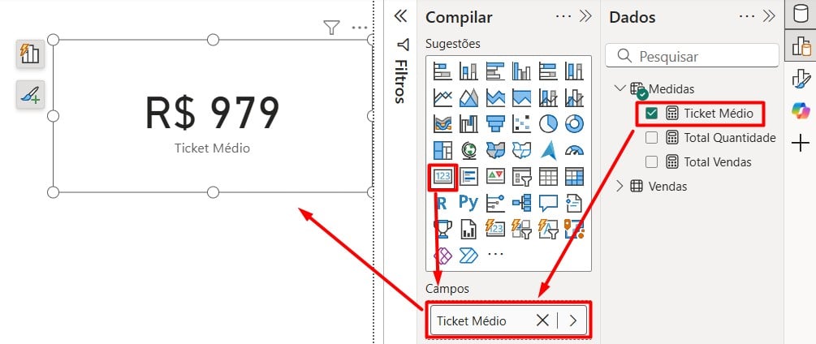Select the stacked column chart visual
This screenshot has height=344, width=816.
(x=468, y=71)
